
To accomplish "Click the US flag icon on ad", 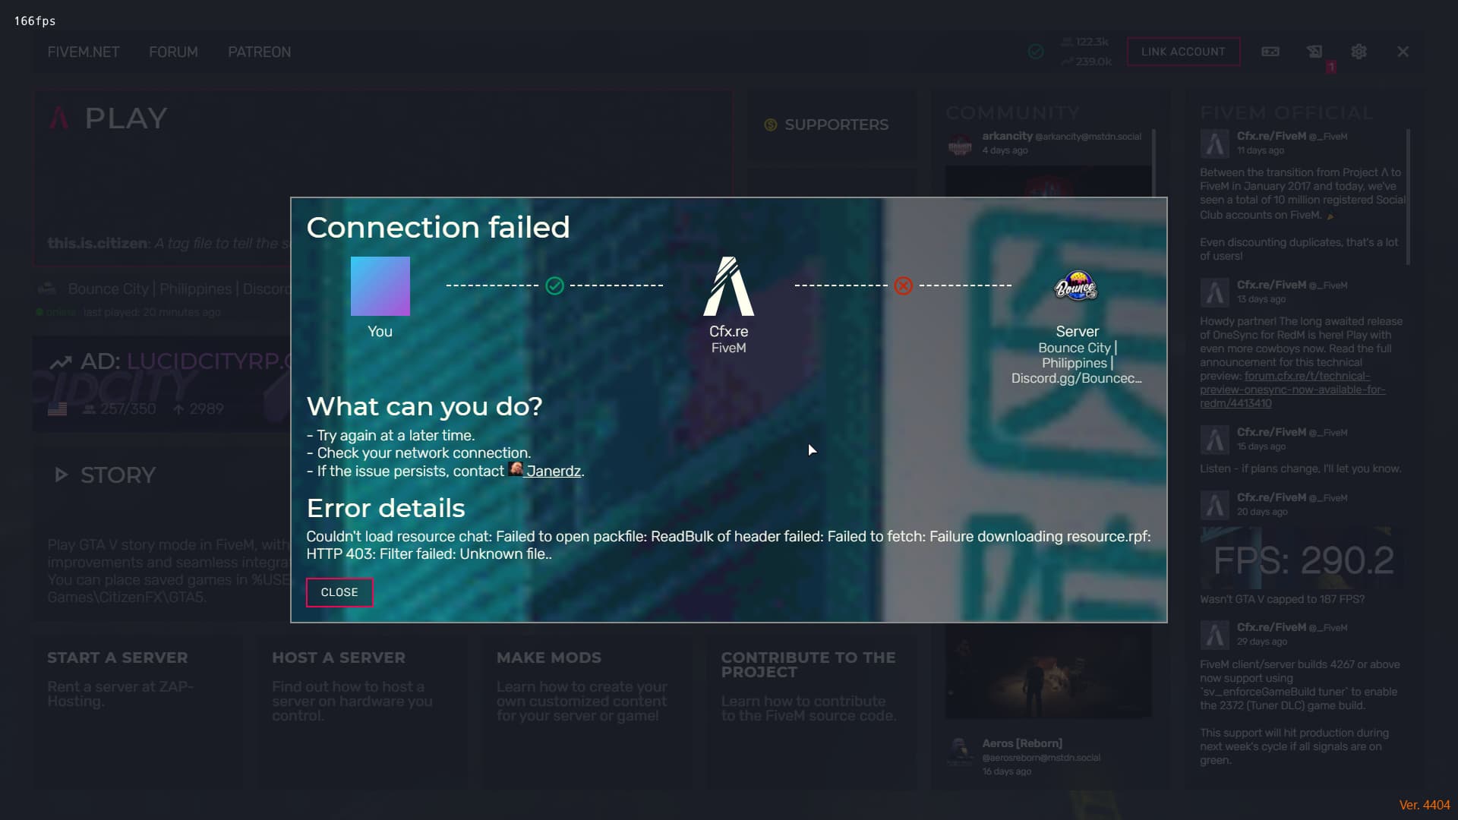I will [57, 409].
